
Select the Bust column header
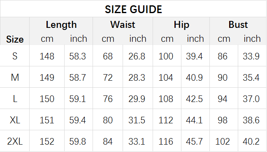(238, 25)
